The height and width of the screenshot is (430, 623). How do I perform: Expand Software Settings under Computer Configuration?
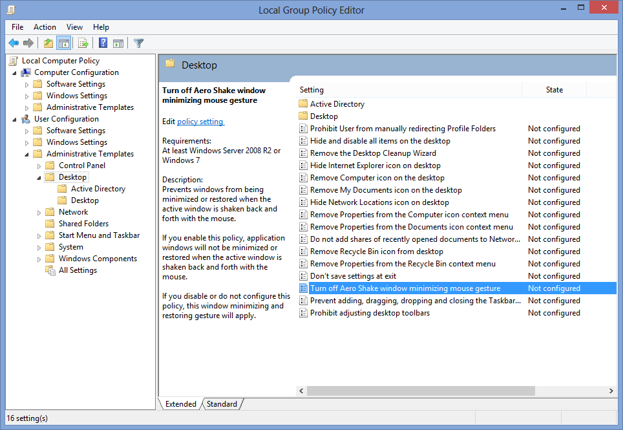(26, 85)
